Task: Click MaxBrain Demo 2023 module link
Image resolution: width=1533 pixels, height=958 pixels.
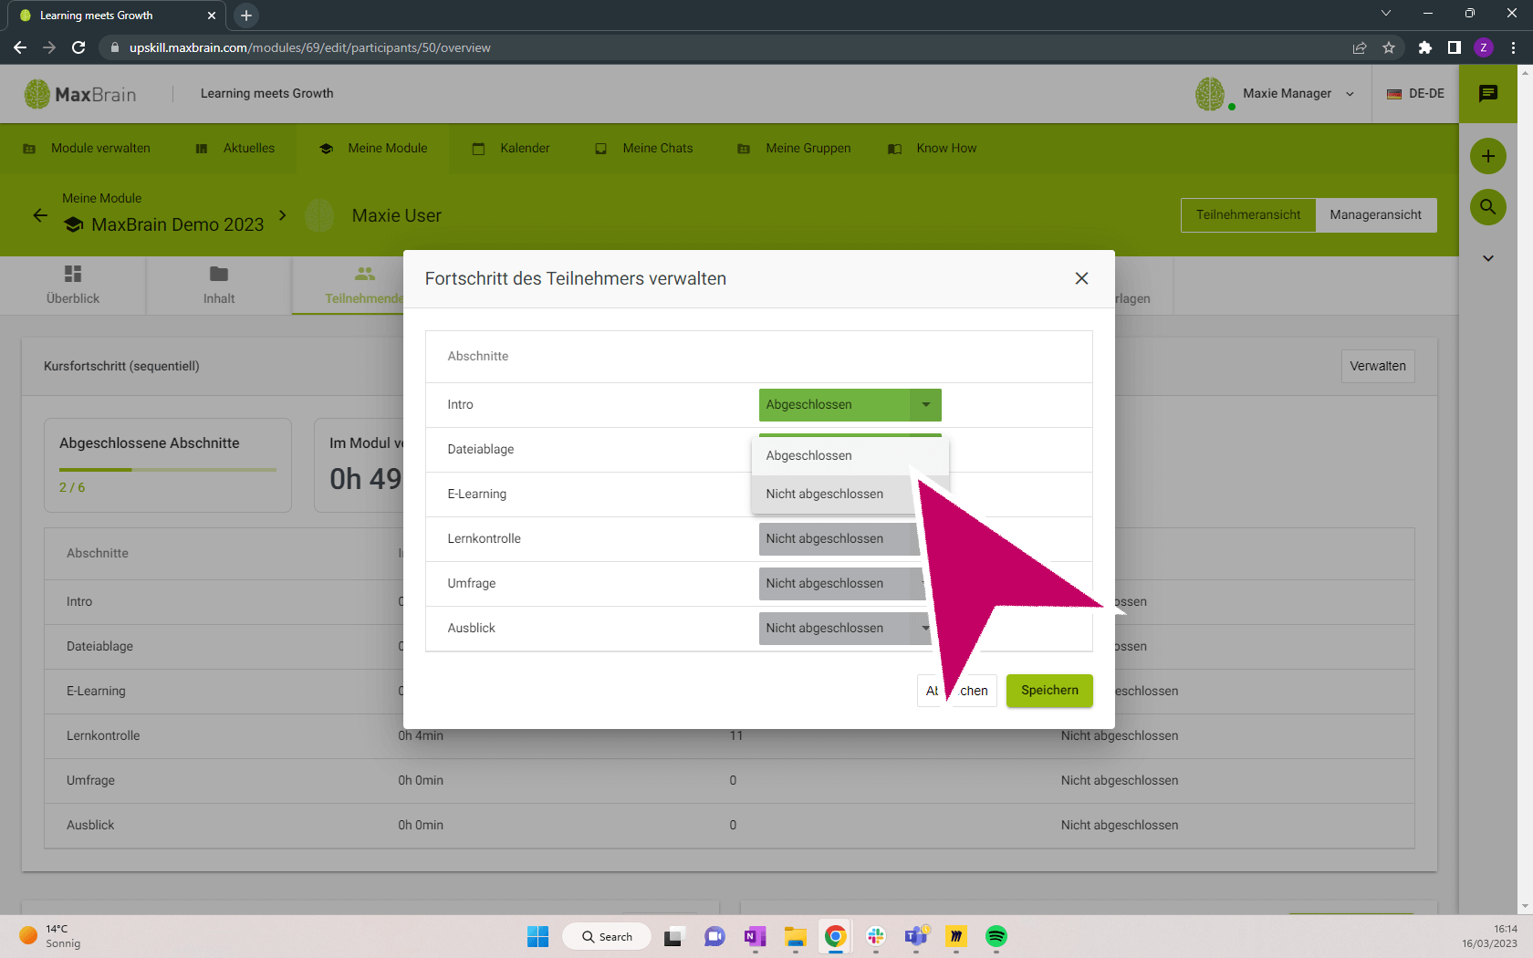Action: [x=164, y=224]
